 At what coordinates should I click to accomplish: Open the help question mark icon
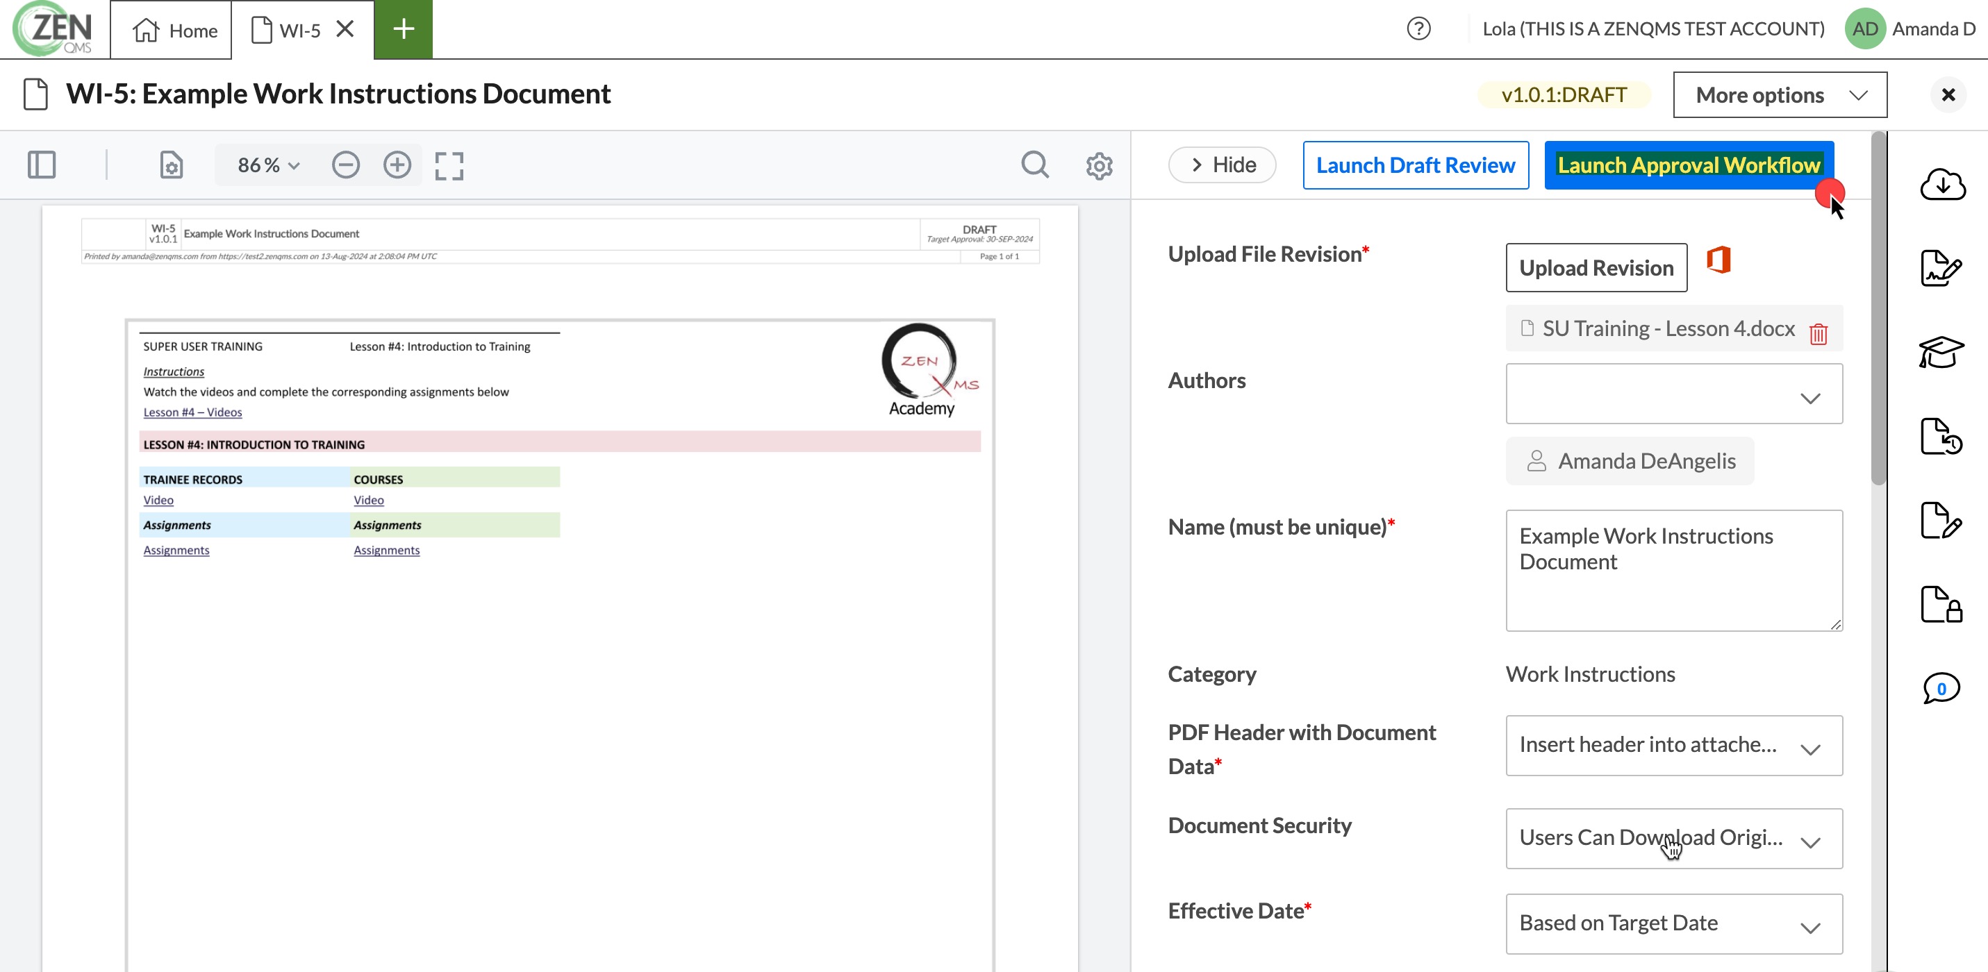1418,28
